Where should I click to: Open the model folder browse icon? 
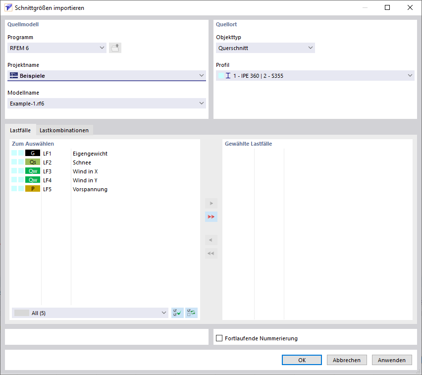[115, 48]
